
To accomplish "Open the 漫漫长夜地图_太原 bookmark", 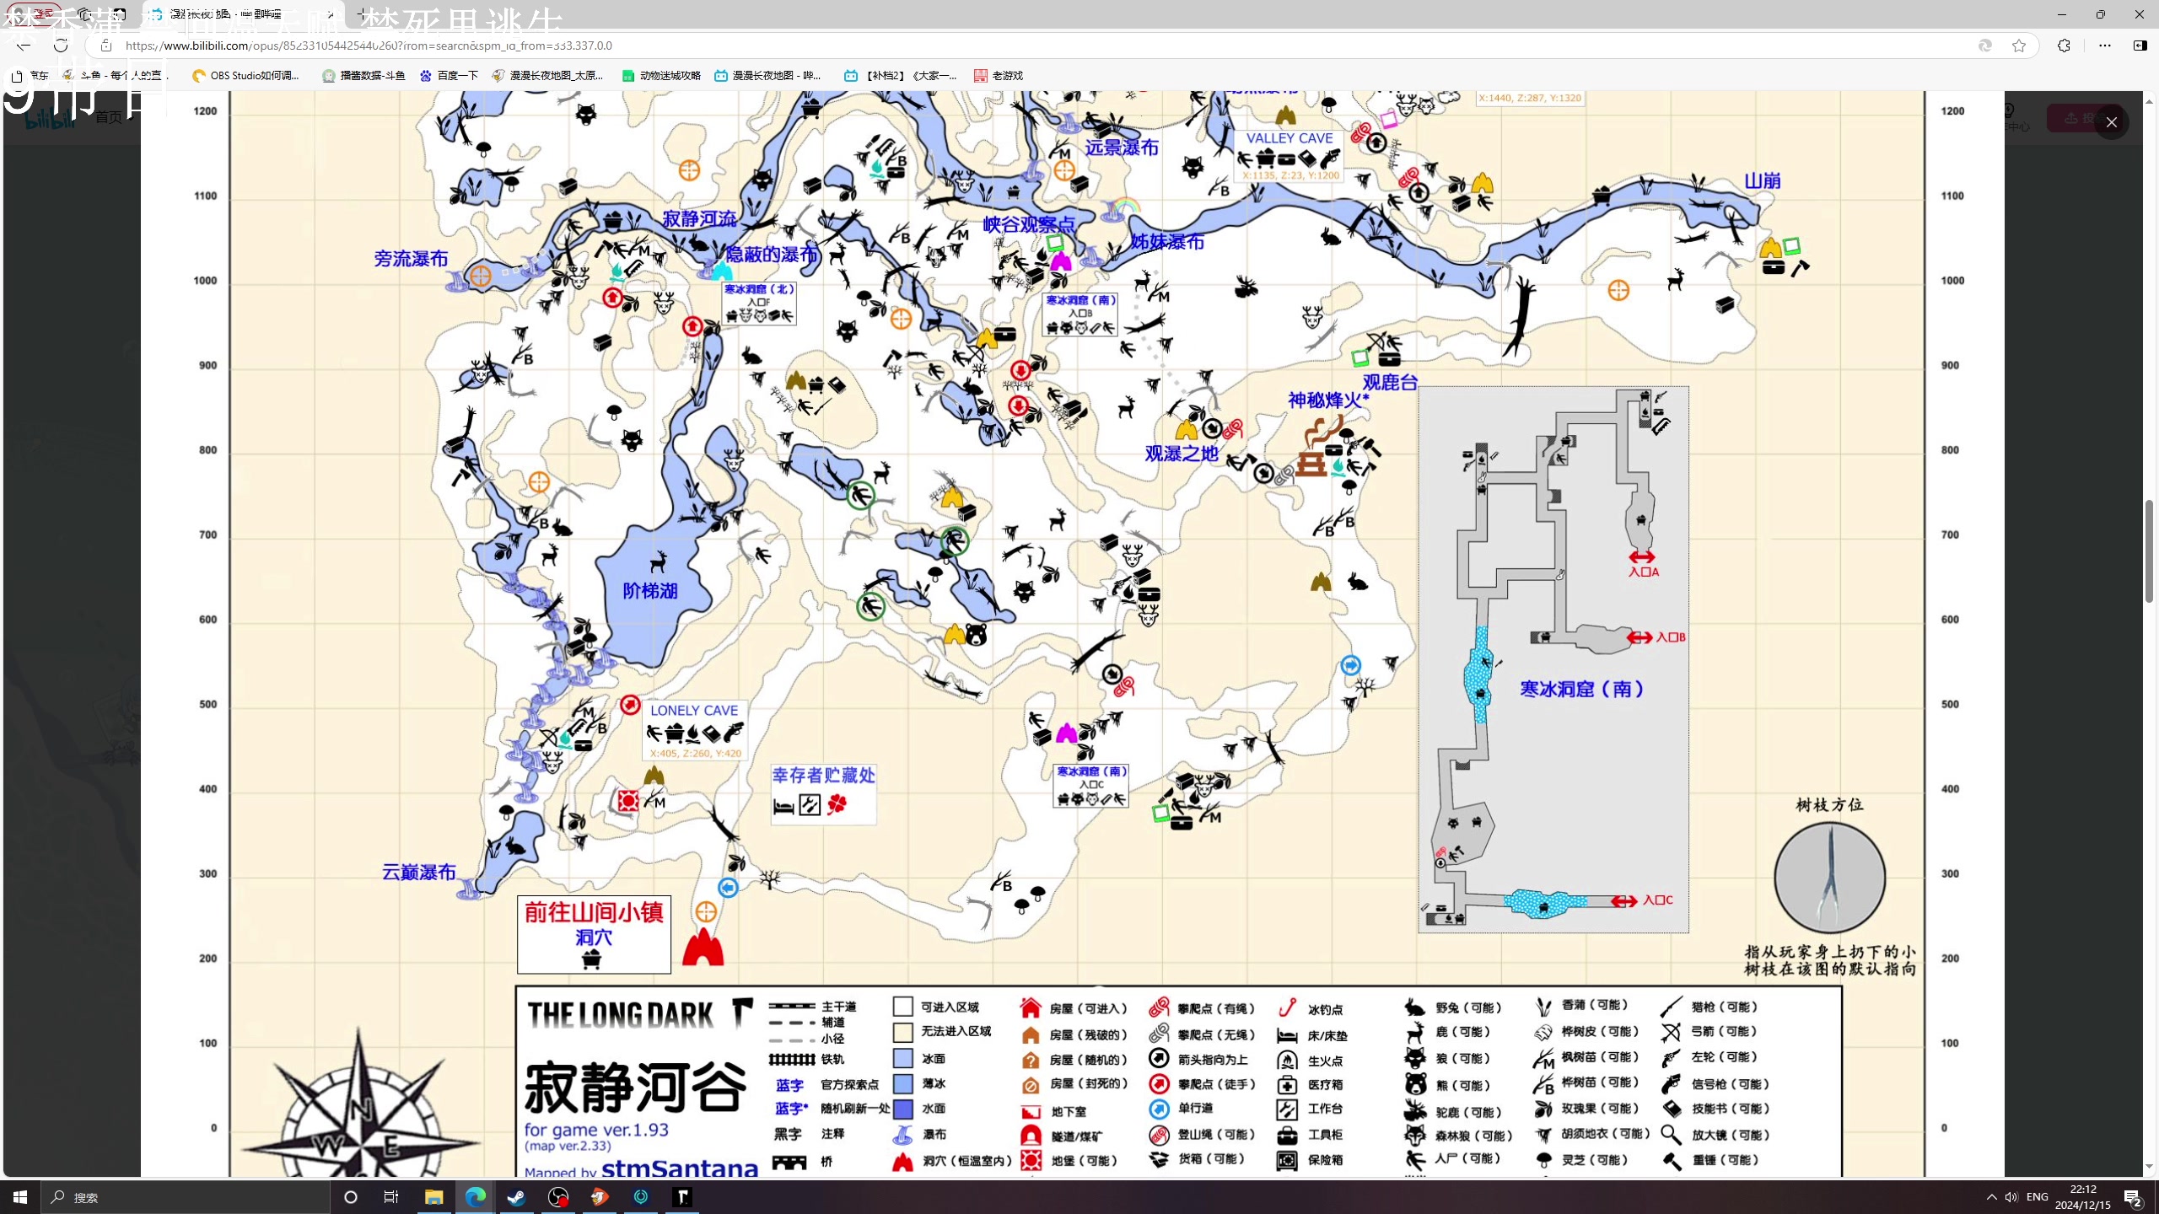I will [547, 75].
